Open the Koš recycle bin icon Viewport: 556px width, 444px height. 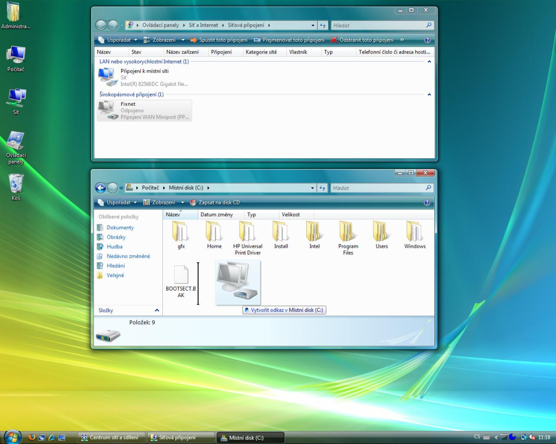(16, 187)
